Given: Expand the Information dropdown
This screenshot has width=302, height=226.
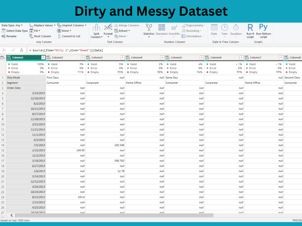Looking at the screenshot, I should (203, 36).
